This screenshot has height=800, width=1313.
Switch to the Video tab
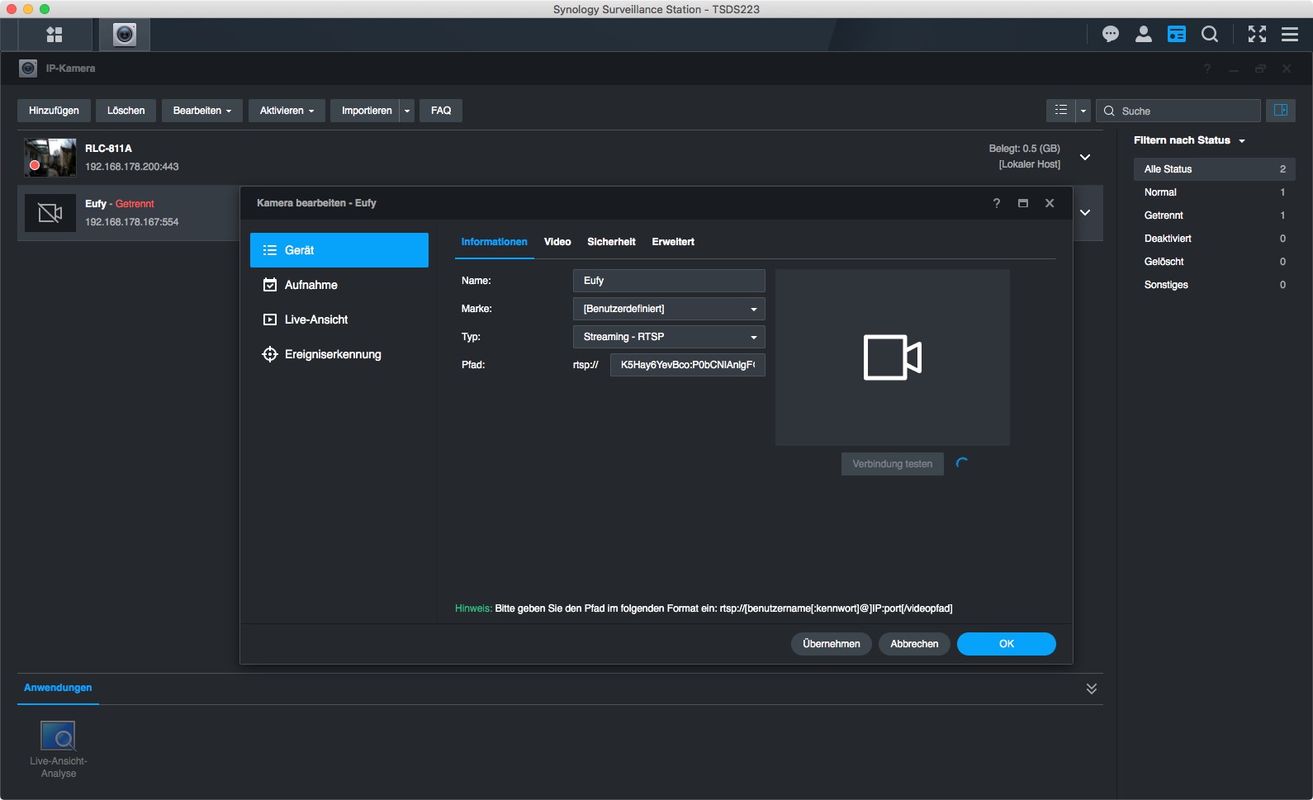[x=557, y=242]
